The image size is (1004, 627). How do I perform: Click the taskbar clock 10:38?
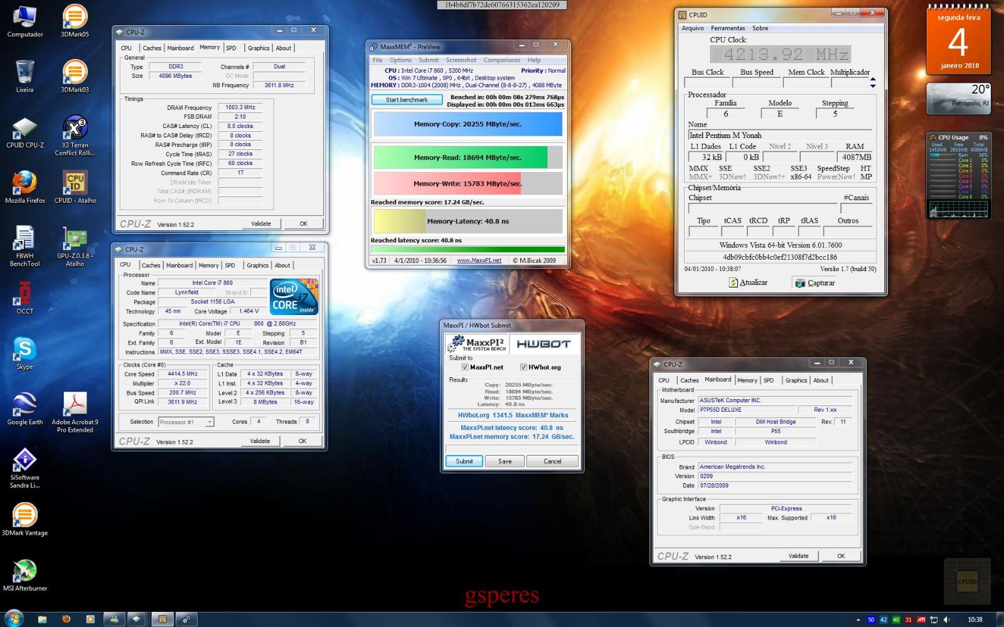point(975,619)
